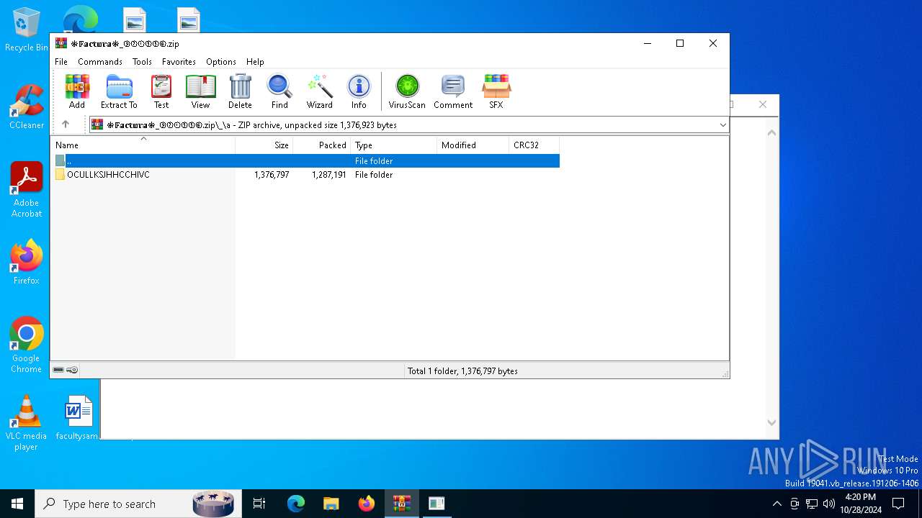922x518 pixels.
Task: Click the rightmost taskbar app icon
Action: [437, 504]
